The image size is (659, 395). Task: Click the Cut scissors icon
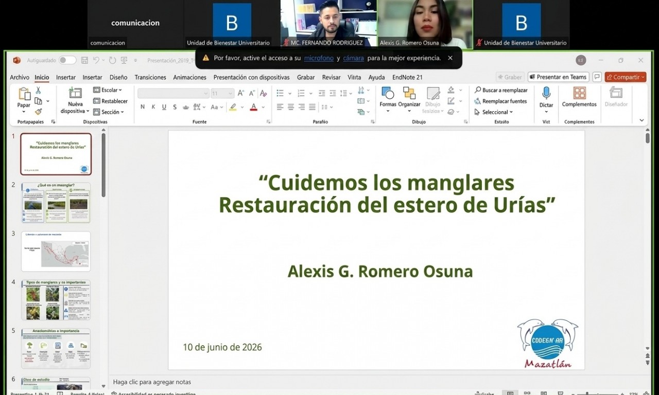point(38,91)
